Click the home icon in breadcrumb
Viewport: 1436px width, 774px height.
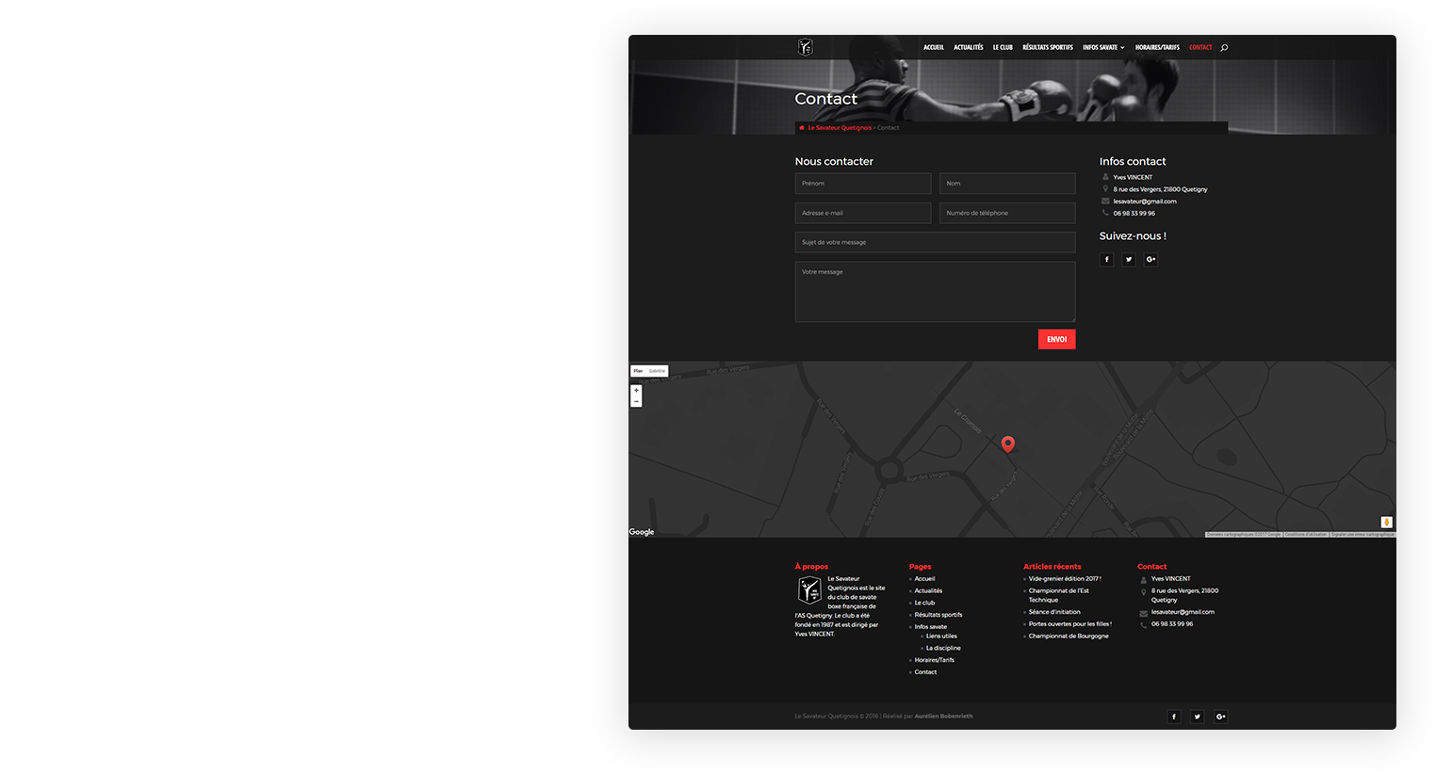pyautogui.click(x=801, y=128)
